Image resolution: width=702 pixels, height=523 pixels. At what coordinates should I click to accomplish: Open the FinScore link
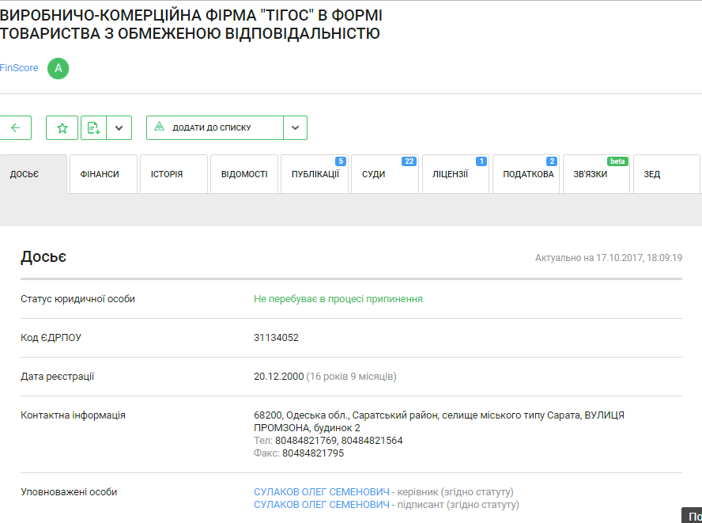19,68
